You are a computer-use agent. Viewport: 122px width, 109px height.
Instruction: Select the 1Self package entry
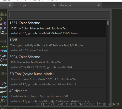(x=57, y=45)
